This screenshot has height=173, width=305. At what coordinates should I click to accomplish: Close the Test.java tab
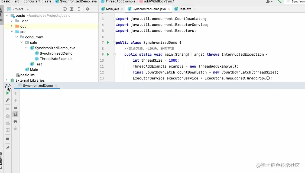(x=194, y=9)
